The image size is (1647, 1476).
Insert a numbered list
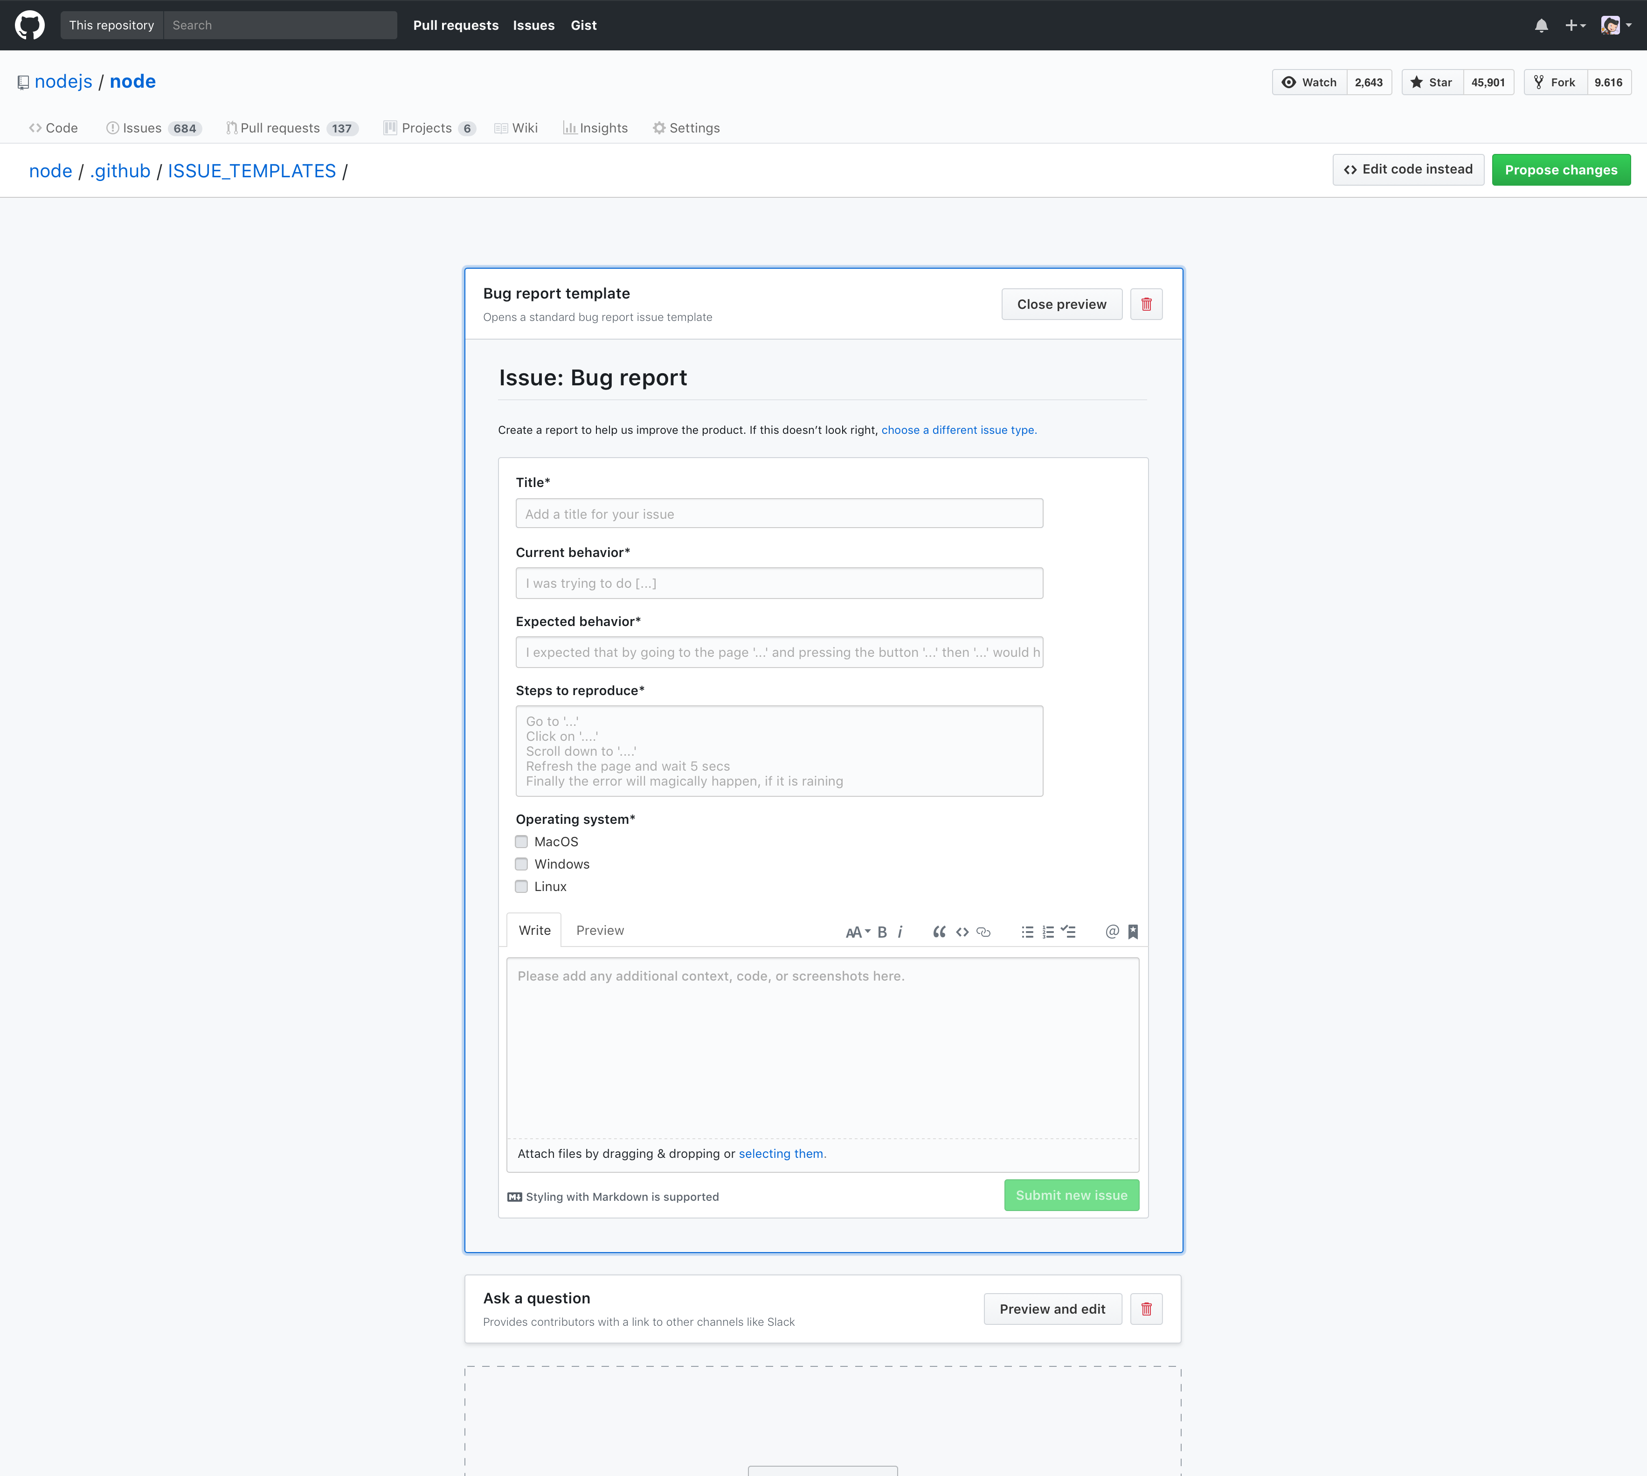tap(1048, 932)
